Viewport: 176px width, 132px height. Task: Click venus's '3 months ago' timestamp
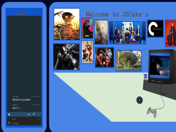[x=36, y=105]
